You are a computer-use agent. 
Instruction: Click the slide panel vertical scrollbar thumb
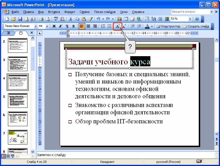[33, 58]
